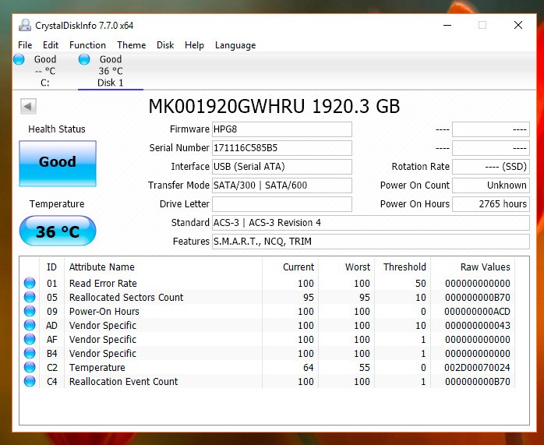Click the CrystalDiskInfo app icon in title bar
The image size is (544, 445).
coord(25,25)
